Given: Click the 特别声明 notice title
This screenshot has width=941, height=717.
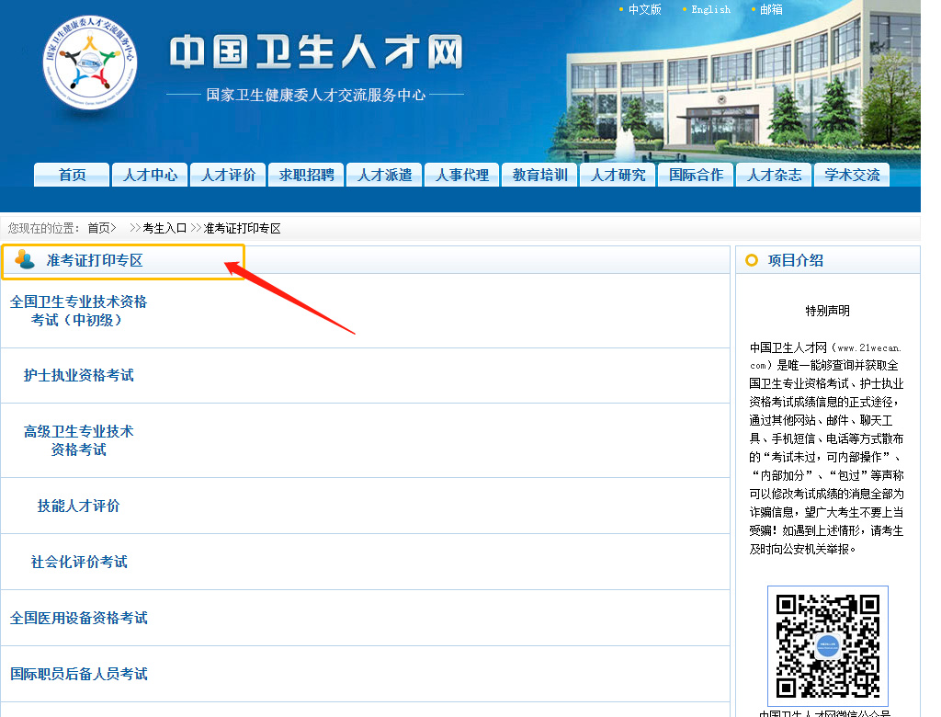Looking at the screenshot, I should pos(828,311).
